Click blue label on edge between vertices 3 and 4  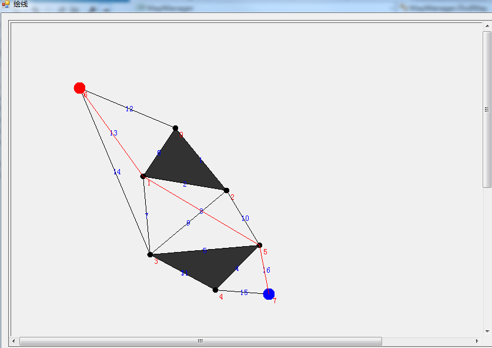tap(185, 273)
